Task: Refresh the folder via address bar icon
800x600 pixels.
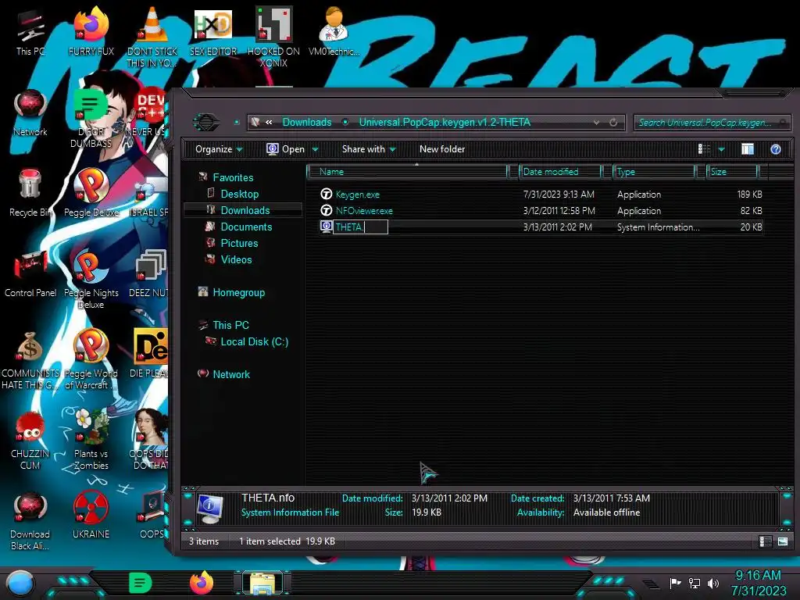Action: (x=613, y=123)
